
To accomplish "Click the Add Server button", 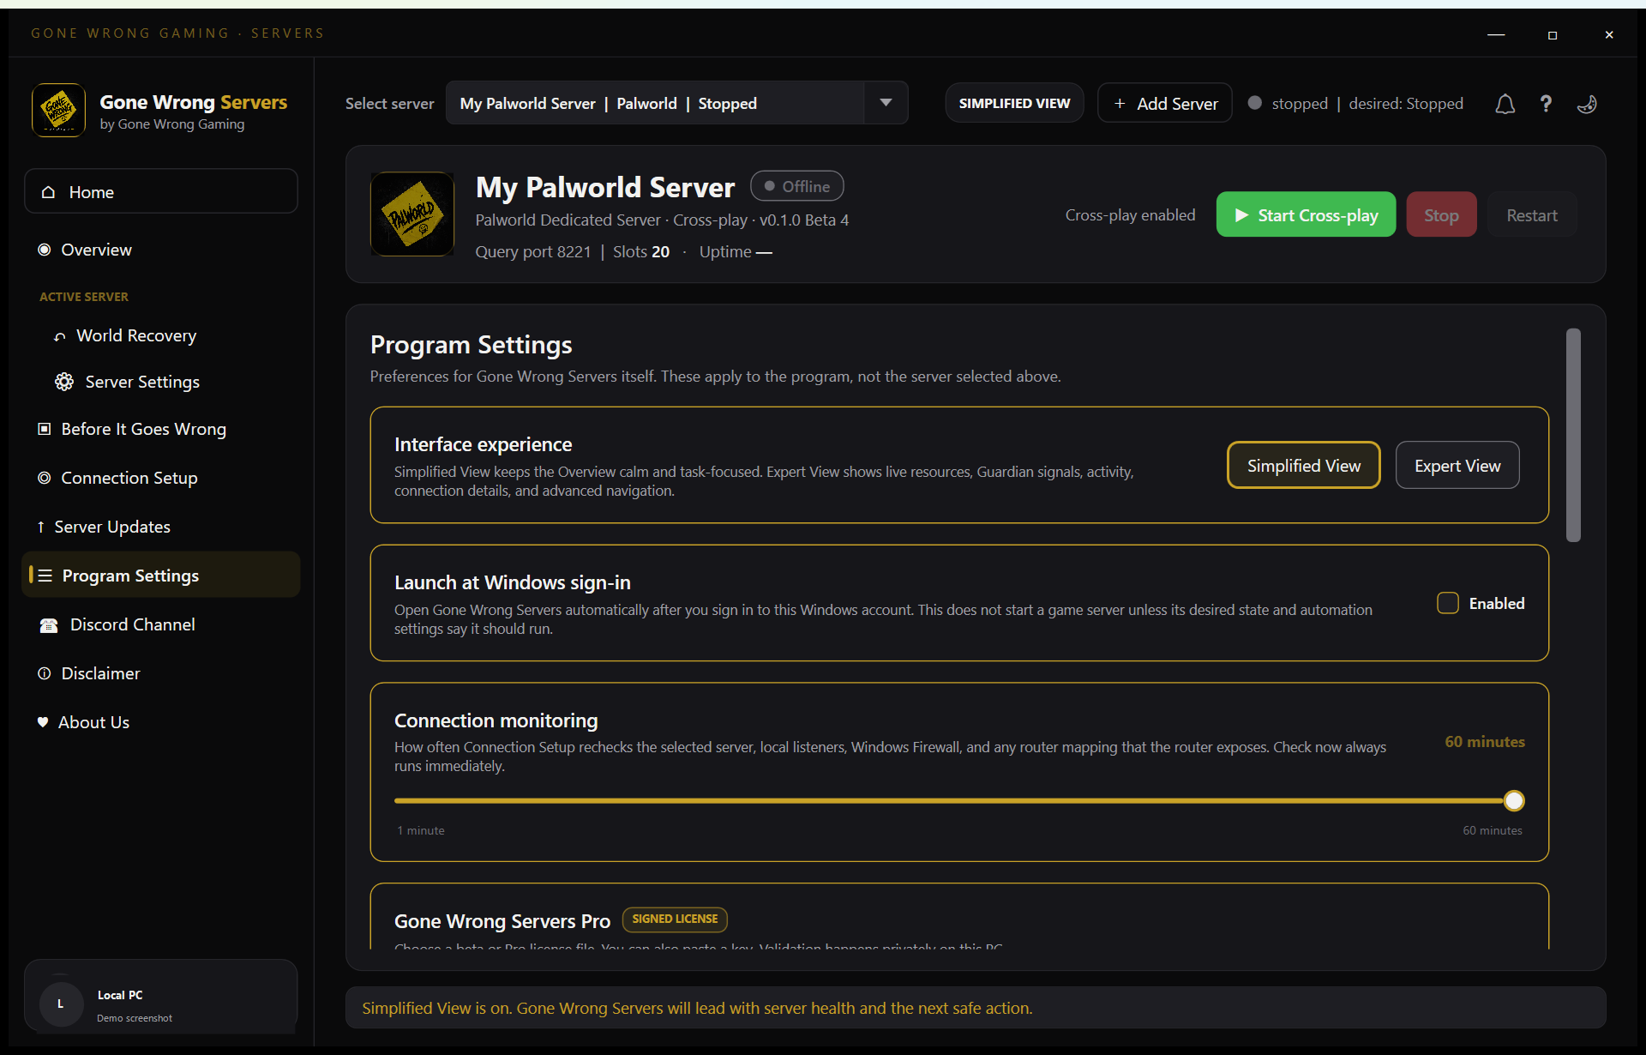I will pos(1165,103).
